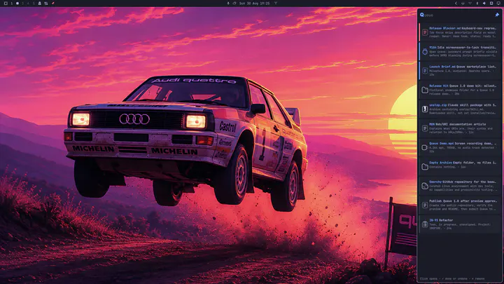Open the Bluetooth icon in the top bar
504x284 pixels.
pos(477,4)
